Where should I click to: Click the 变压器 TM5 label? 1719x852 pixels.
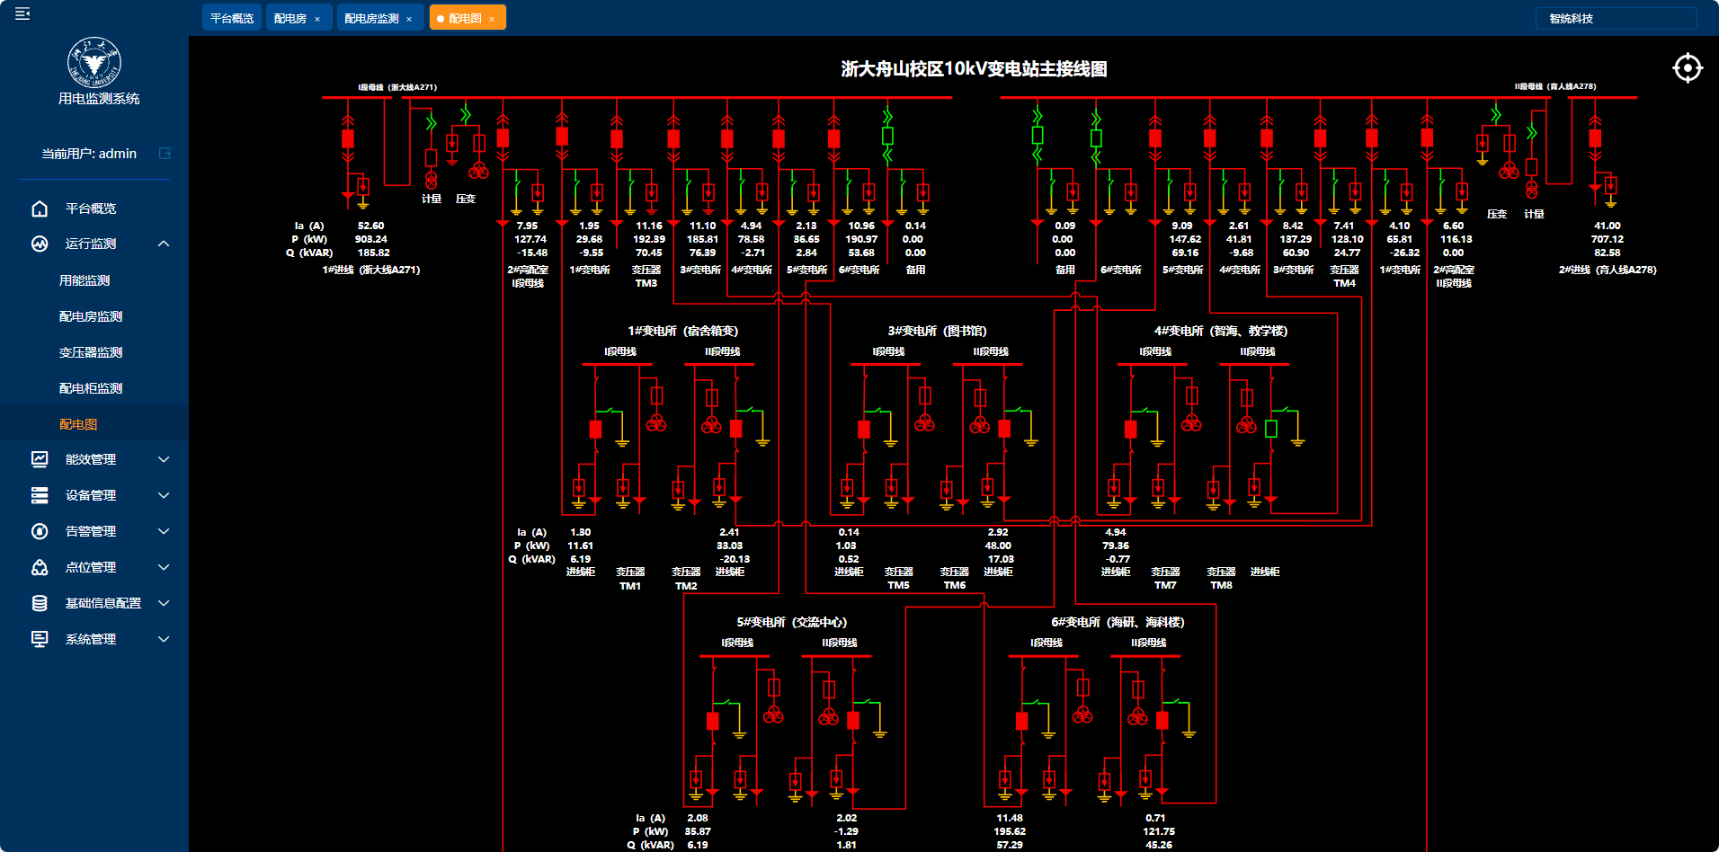899,579
